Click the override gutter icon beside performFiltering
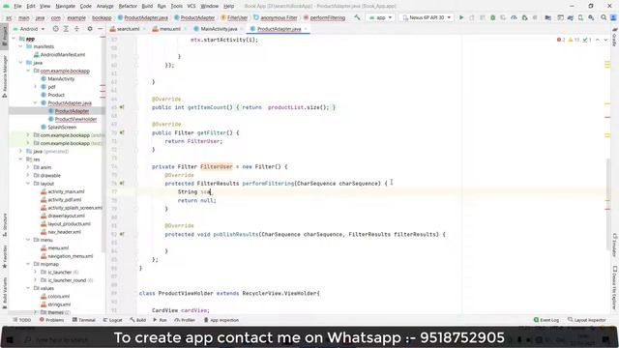Screen dimensions: 619x348 click(x=122, y=183)
